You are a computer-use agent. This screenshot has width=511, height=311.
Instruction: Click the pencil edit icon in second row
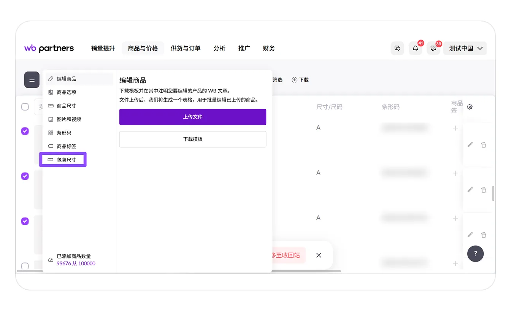tap(470, 189)
